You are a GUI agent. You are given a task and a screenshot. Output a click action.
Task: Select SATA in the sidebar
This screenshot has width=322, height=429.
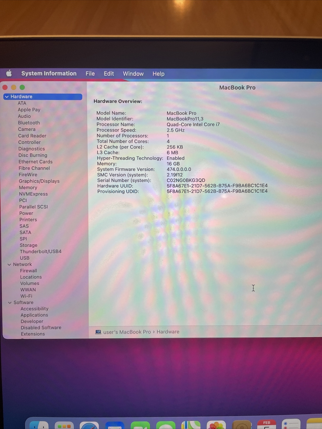pos(25,232)
